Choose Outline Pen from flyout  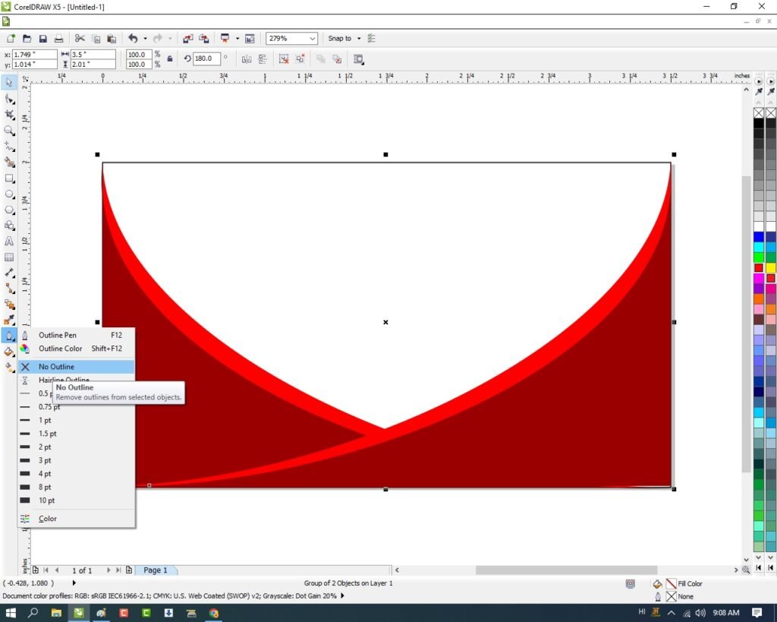77,336
